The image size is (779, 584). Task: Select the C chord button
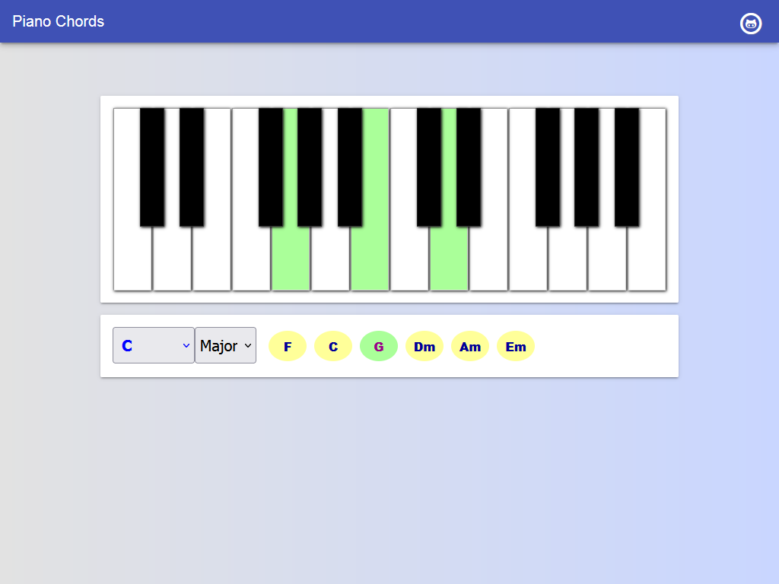[333, 346]
